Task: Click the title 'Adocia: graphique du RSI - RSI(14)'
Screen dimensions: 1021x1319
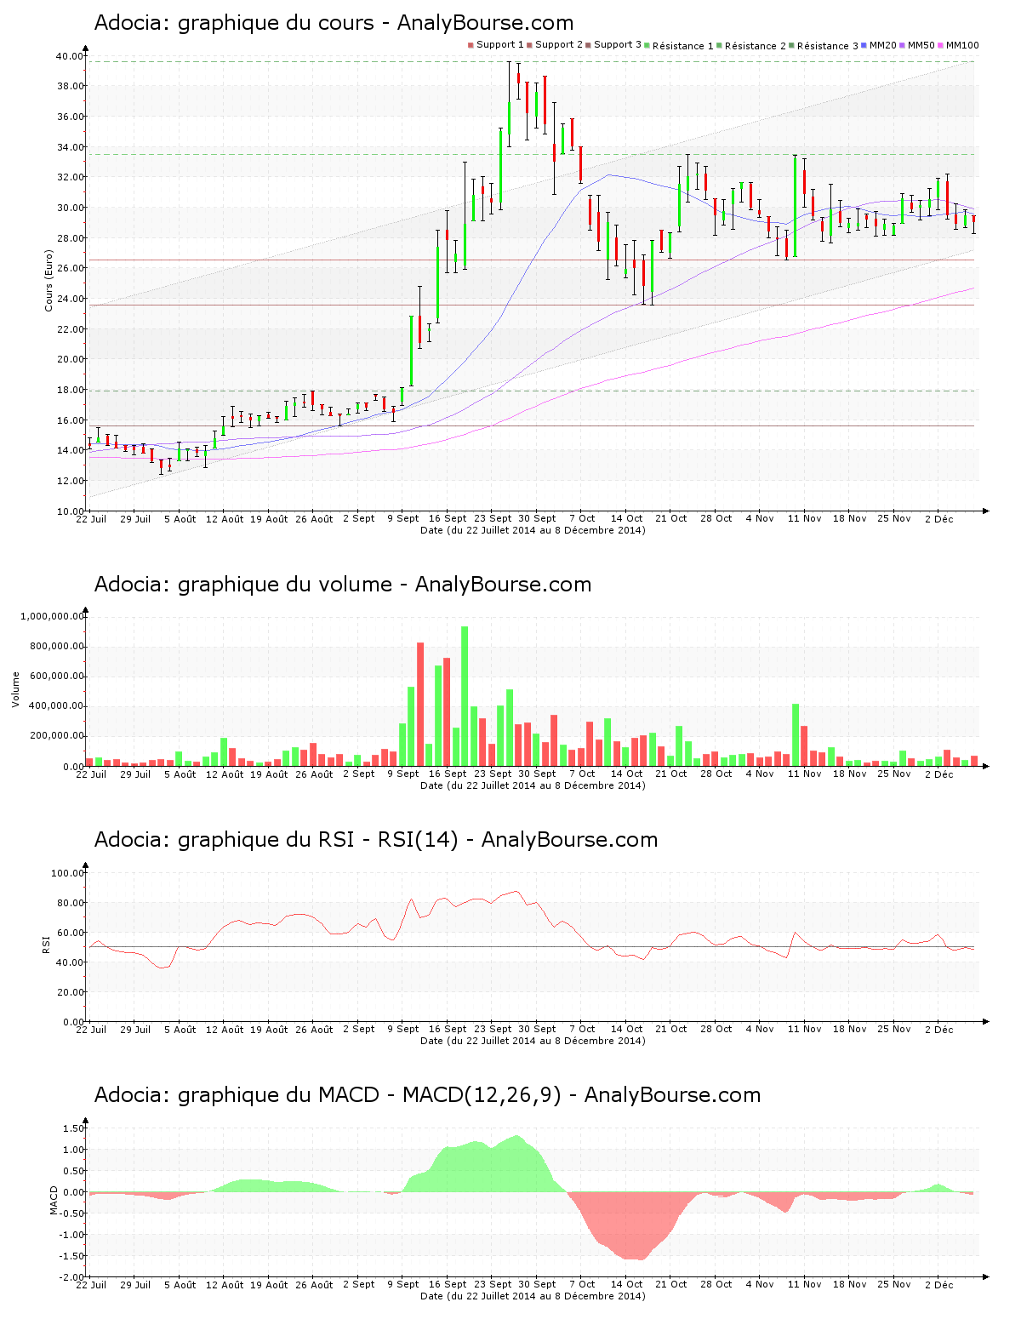Action: click(276, 840)
